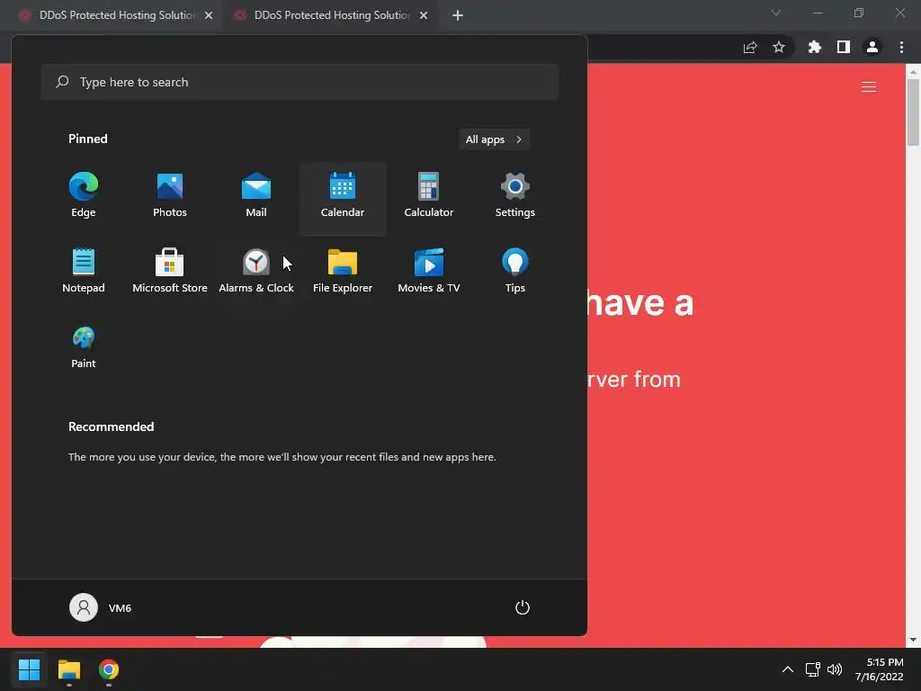Viewport: 921px width, 691px height.
Task: Bookmark this page with star icon
Action: click(778, 47)
